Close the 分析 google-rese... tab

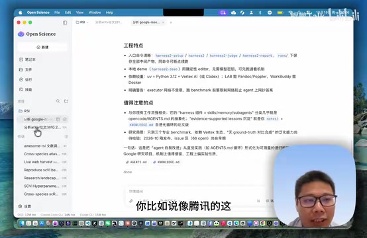pyautogui.click(x=163, y=22)
